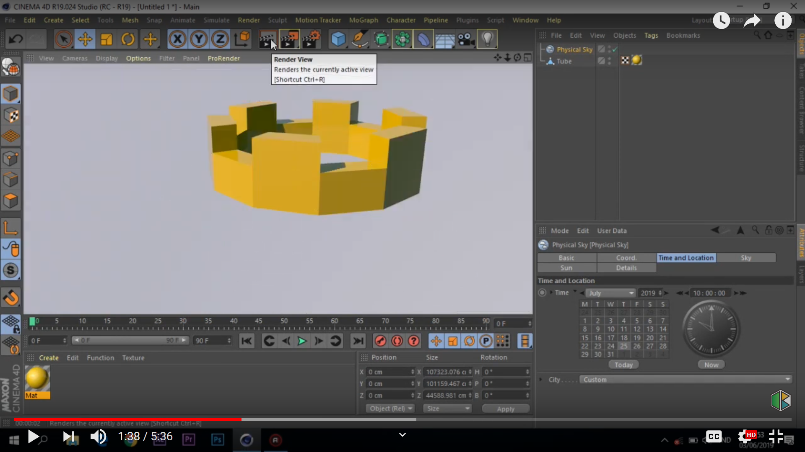This screenshot has width=805, height=452.
Task: Toggle Position keyframe channel
Action: pos(436,341)
